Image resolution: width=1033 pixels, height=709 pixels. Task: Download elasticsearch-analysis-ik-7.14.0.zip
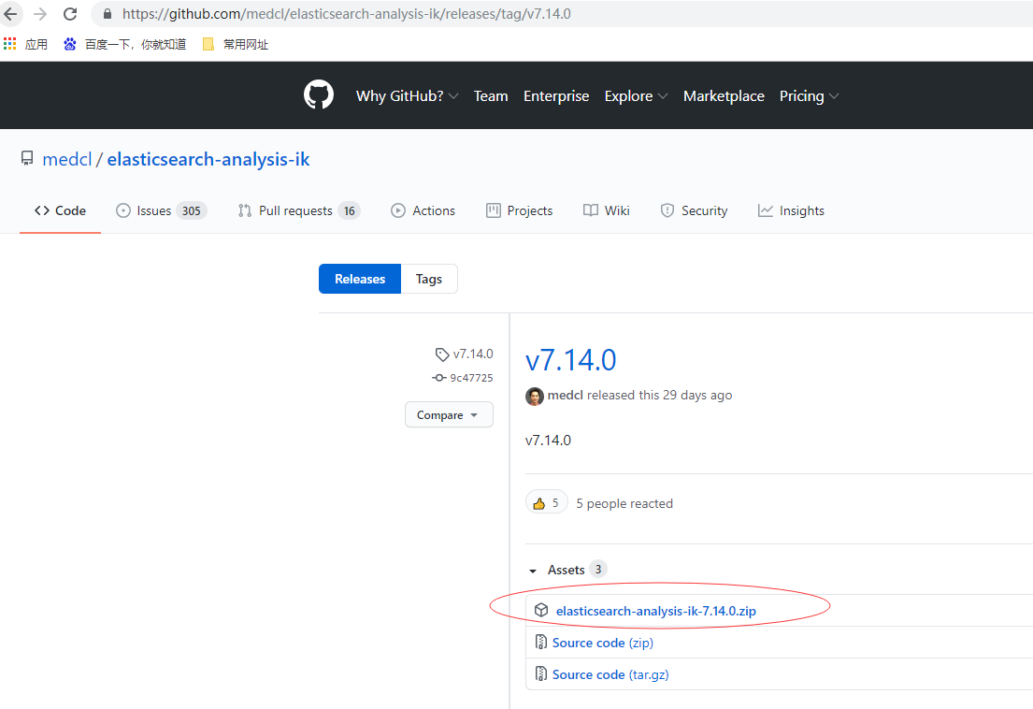pyautogui.click(x=656, y=611)
